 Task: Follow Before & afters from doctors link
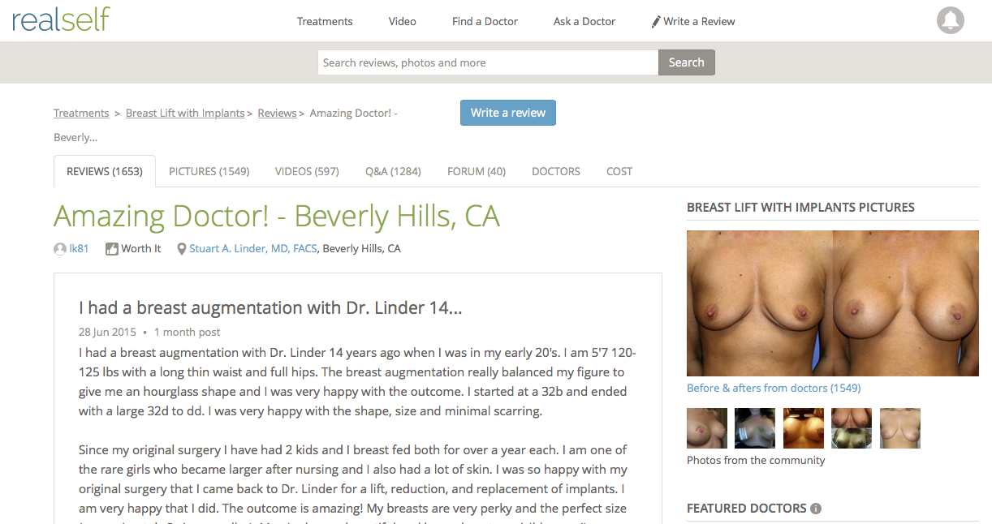pyautogui.click(x=774, y=388)
